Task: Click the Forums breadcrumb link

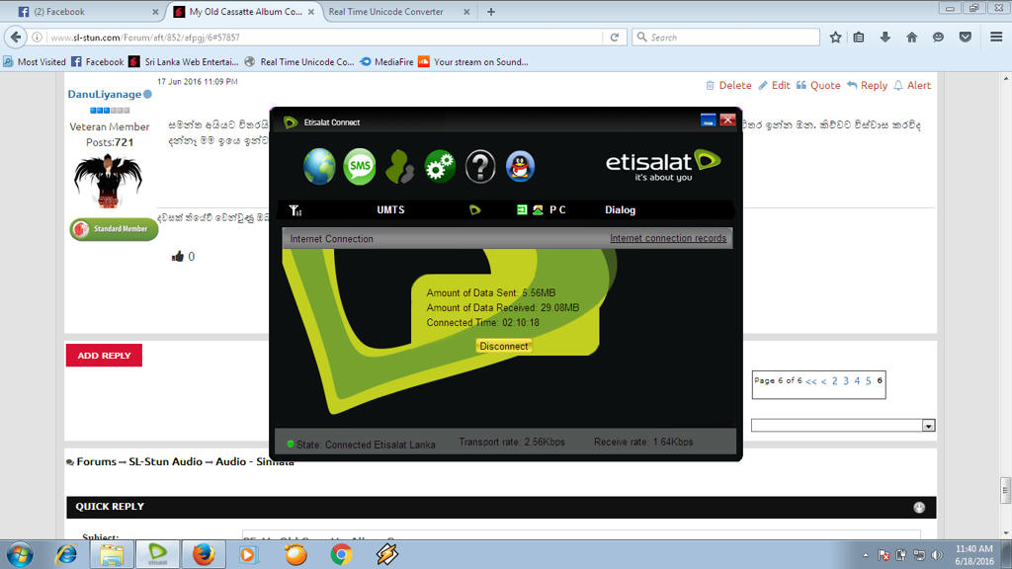Action: [97, 462]
